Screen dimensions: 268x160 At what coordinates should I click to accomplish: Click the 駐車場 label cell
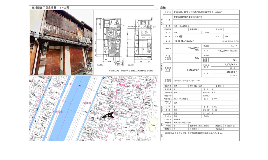[168, 89]
